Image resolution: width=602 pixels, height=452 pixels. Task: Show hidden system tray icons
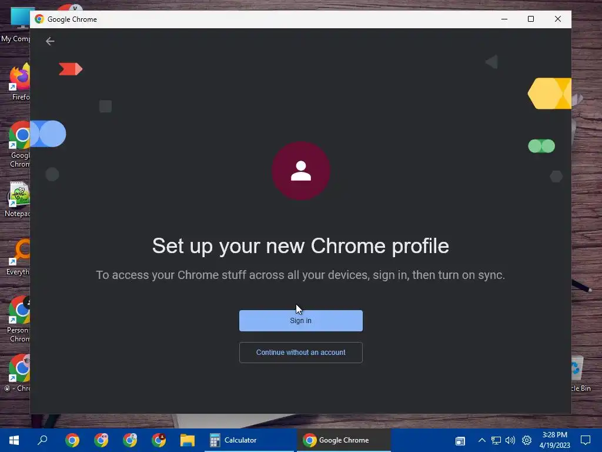(x=482, y=440)
